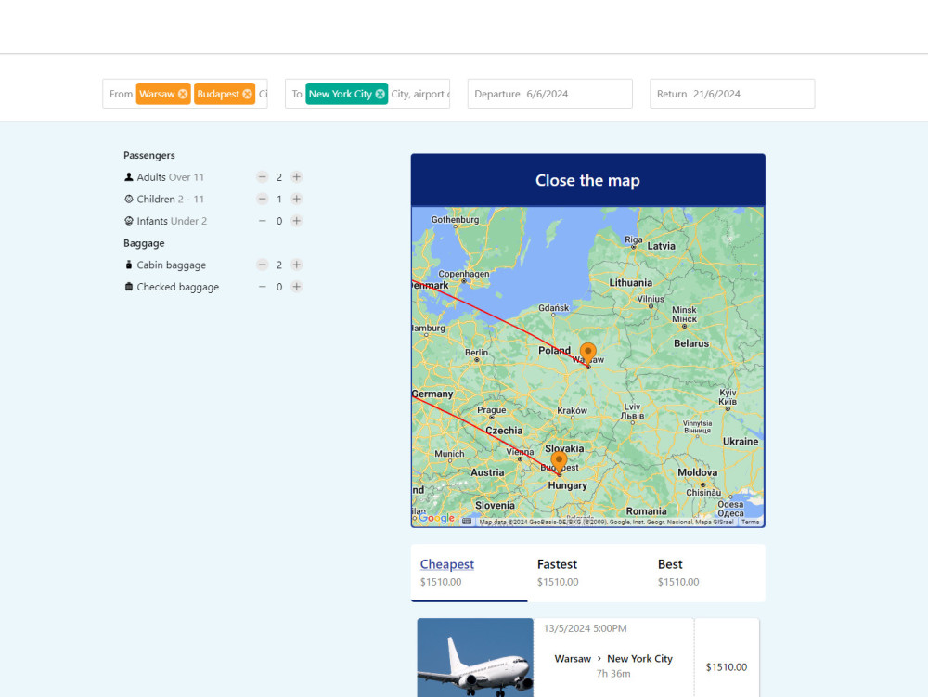Image resolution: width=928 pixels, height=697 pixels.
Task: Decrease the Infants passenger count
Action: [x=263, y=221]
